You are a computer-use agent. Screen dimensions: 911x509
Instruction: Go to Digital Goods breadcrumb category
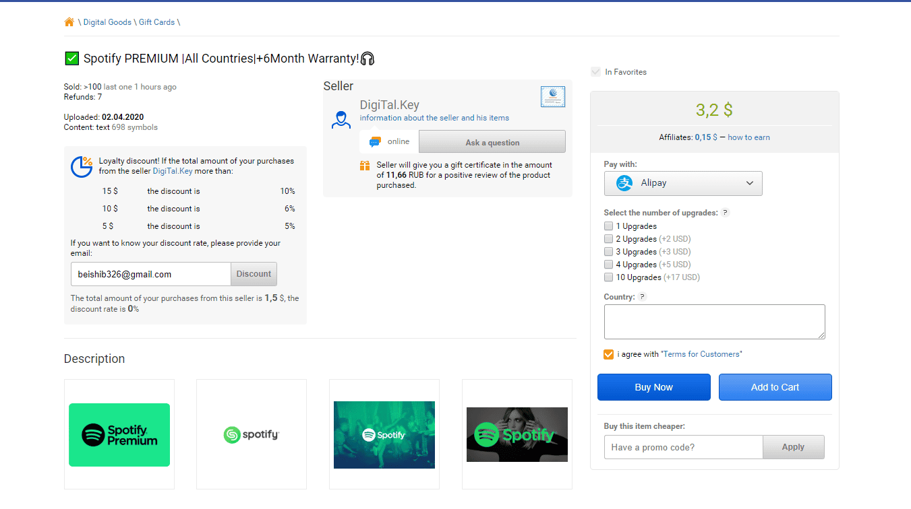pyautogui.click(x=107, y=22)
